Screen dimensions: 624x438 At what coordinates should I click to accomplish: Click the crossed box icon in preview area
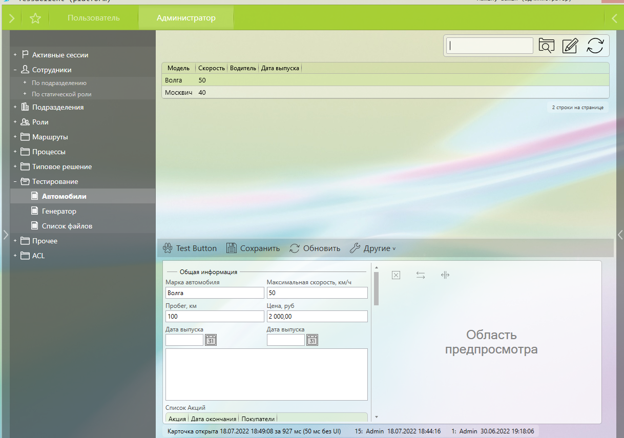click(396, 275)
